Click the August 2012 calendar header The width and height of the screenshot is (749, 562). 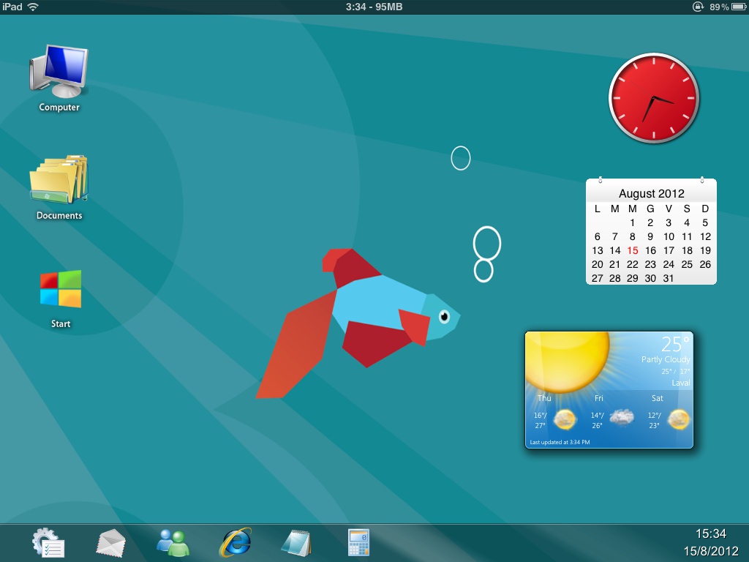(652, 193)
